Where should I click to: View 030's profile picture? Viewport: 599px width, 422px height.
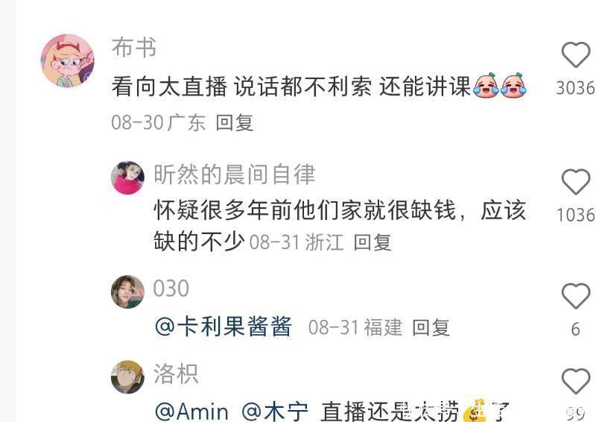127,292
